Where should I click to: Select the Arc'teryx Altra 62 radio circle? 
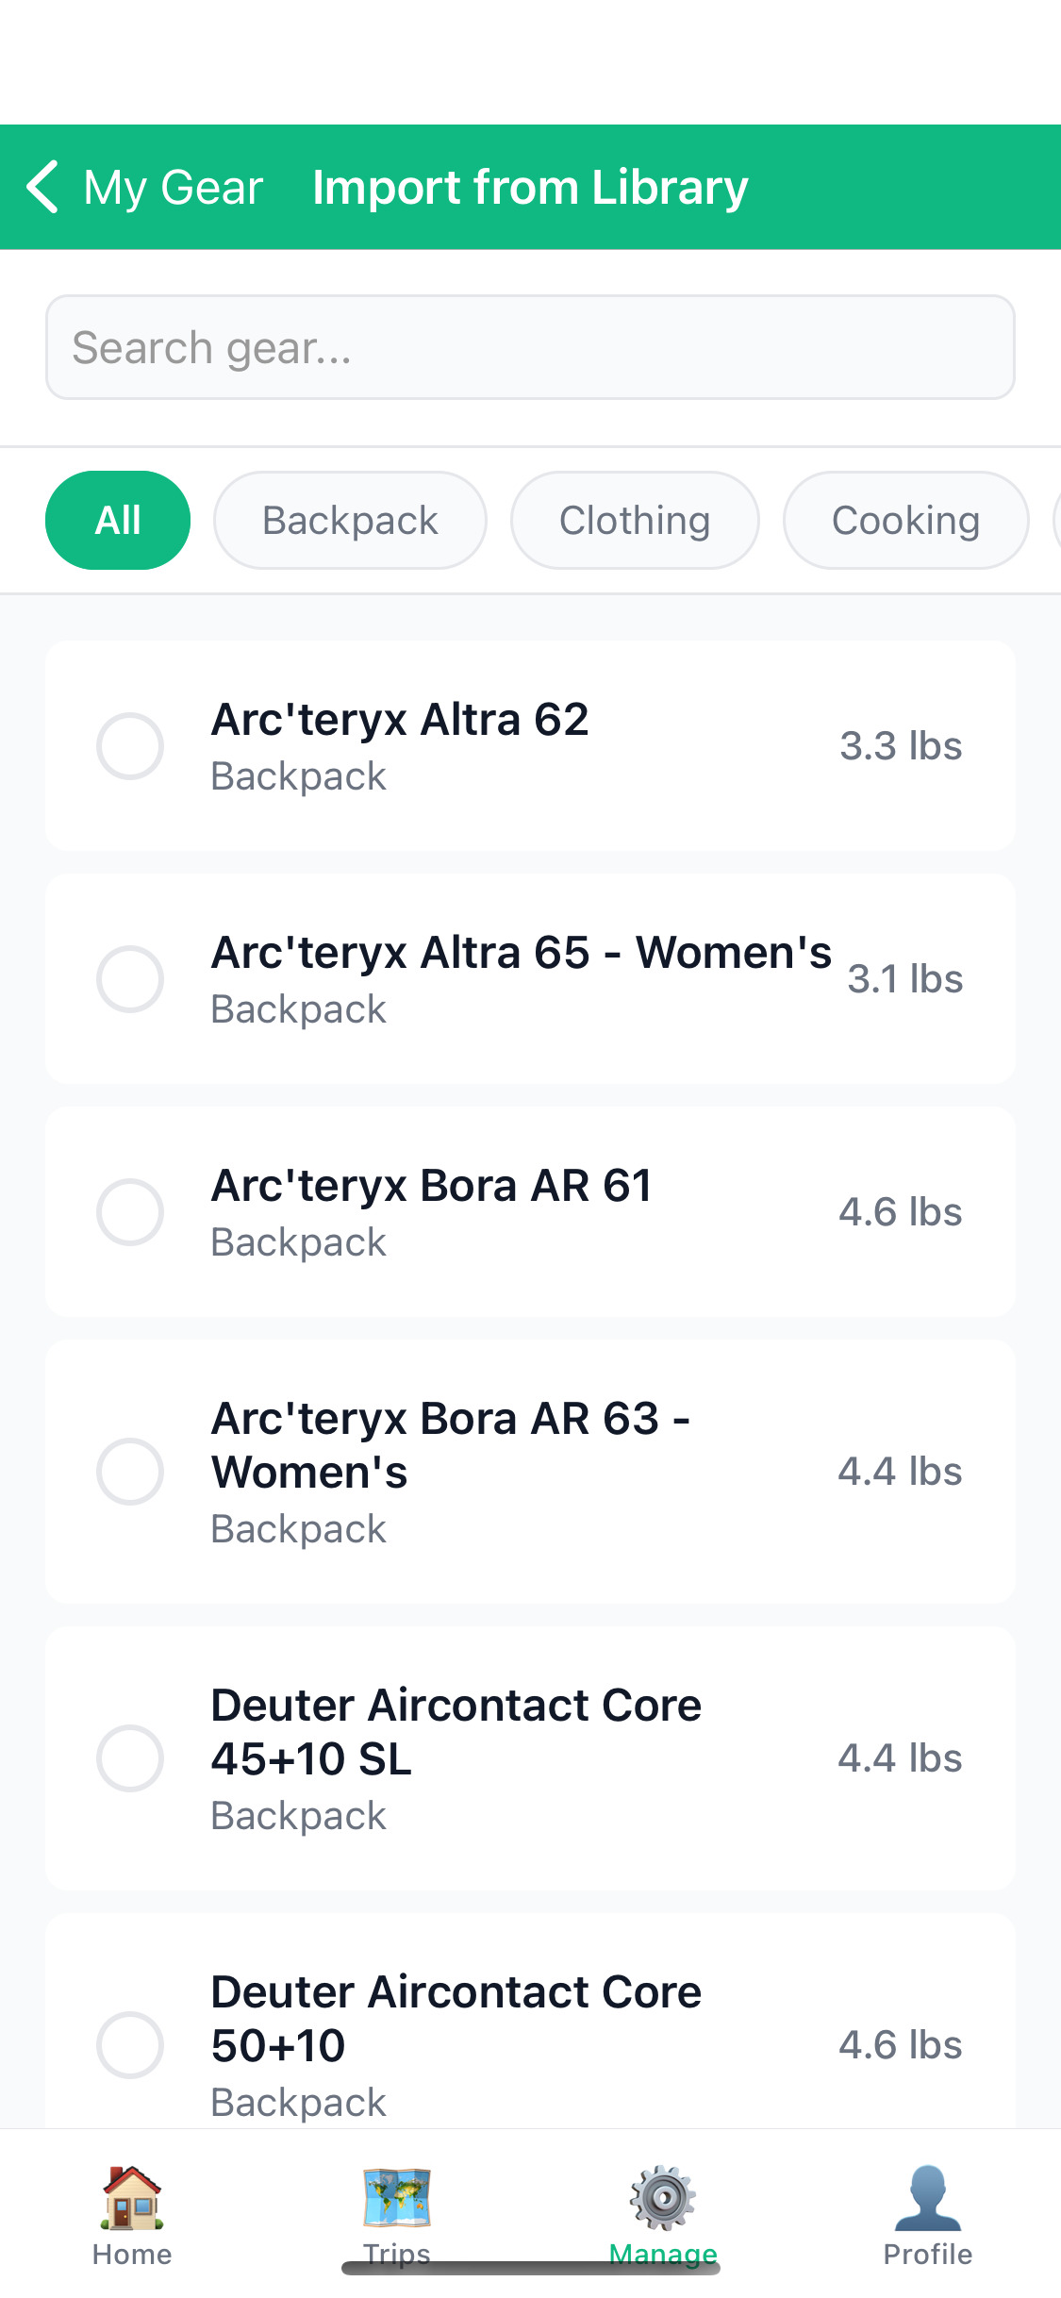click(x=130, y=746)
